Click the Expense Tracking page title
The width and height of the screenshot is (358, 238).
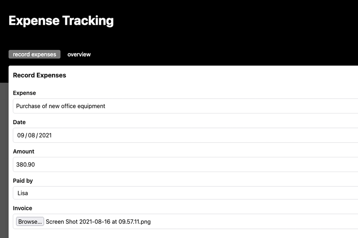click(x=61, y=21)
